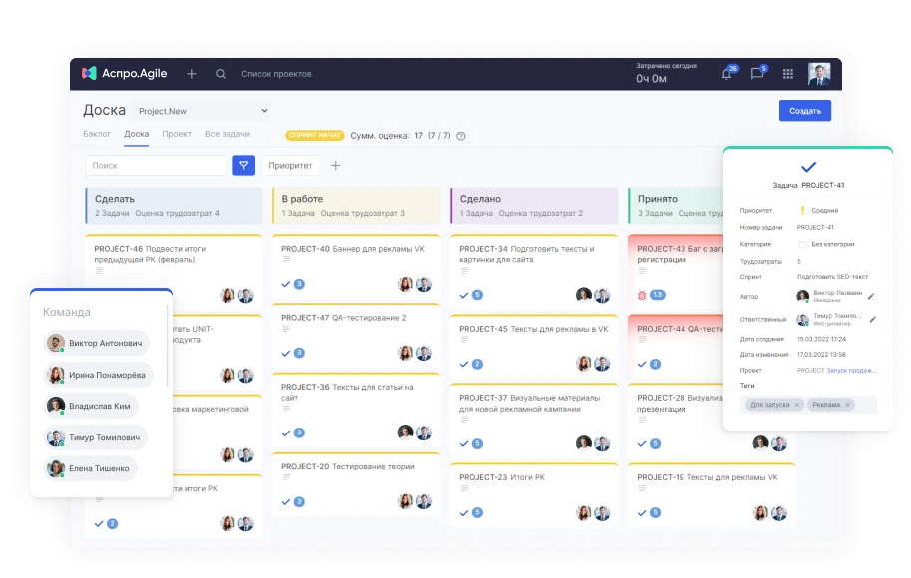Select team member Владислав Ким
Screen dimensions: 911x578
(x=91, y=406)
